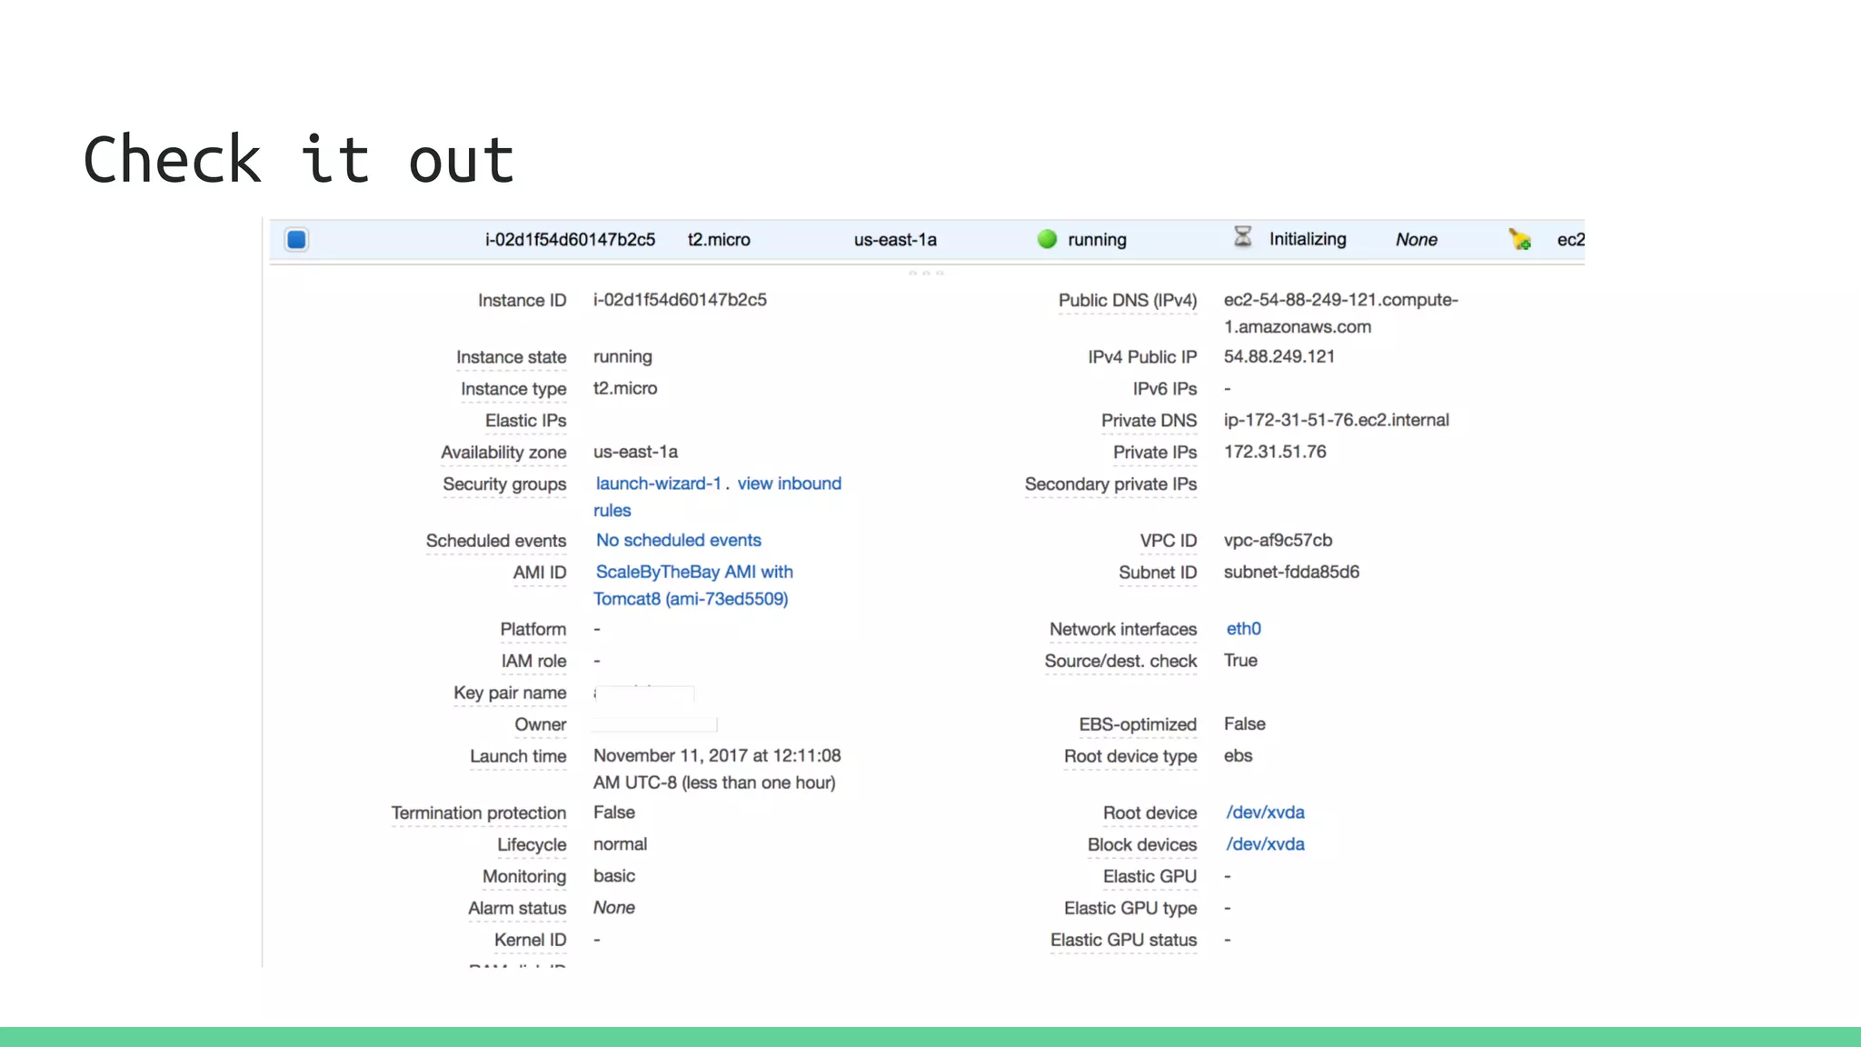Open the ScaleByTheBay AMI with Tomcat8 link
Viewport: 1861px width, 1047px height.
point(693,572)
